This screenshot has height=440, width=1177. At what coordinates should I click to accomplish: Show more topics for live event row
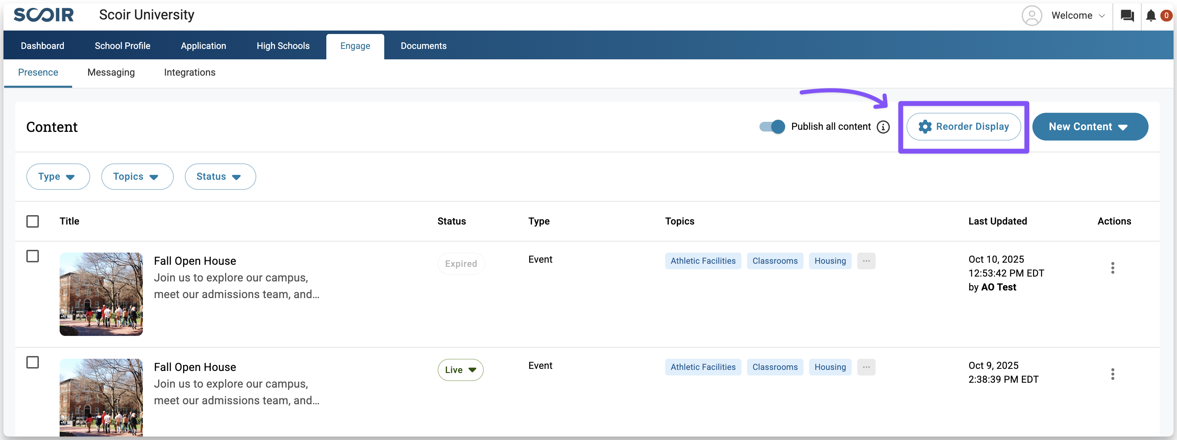click(866, 367)
